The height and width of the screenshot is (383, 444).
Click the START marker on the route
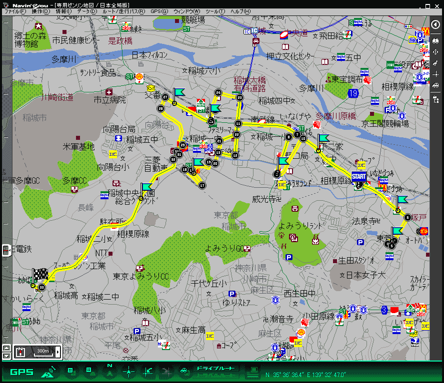(x=359, y=177)
